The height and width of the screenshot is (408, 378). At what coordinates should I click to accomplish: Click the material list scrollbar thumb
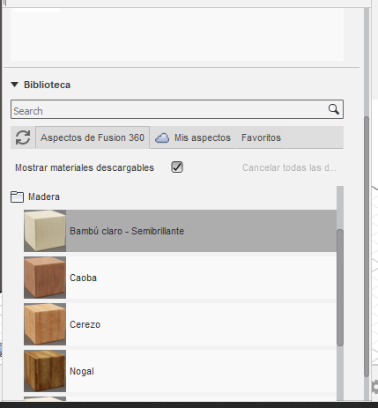point(340,287)
